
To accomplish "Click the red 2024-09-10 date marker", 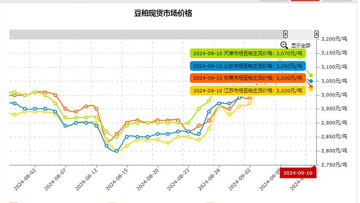I will [298, 172].
